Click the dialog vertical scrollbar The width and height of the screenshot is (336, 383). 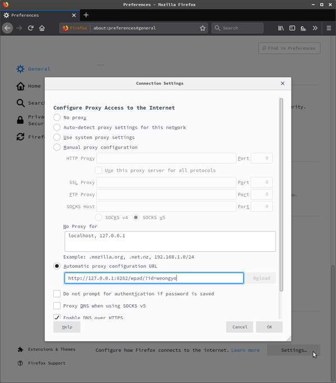(x=282, y=195)
